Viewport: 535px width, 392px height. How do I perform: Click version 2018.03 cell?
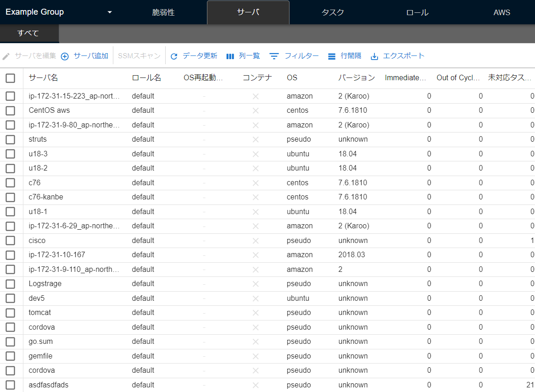click(x=352, y=255)
